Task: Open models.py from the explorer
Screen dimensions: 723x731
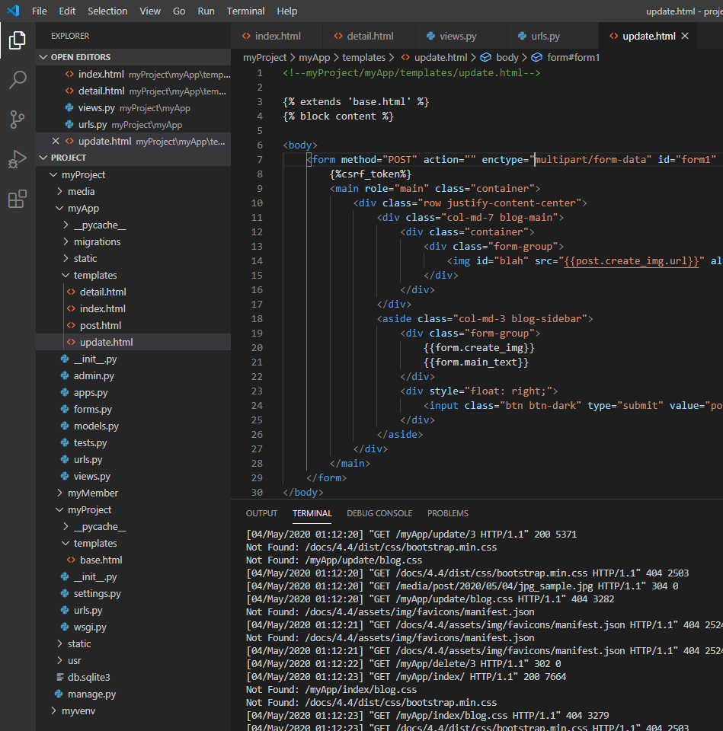Action: (96, 426)
